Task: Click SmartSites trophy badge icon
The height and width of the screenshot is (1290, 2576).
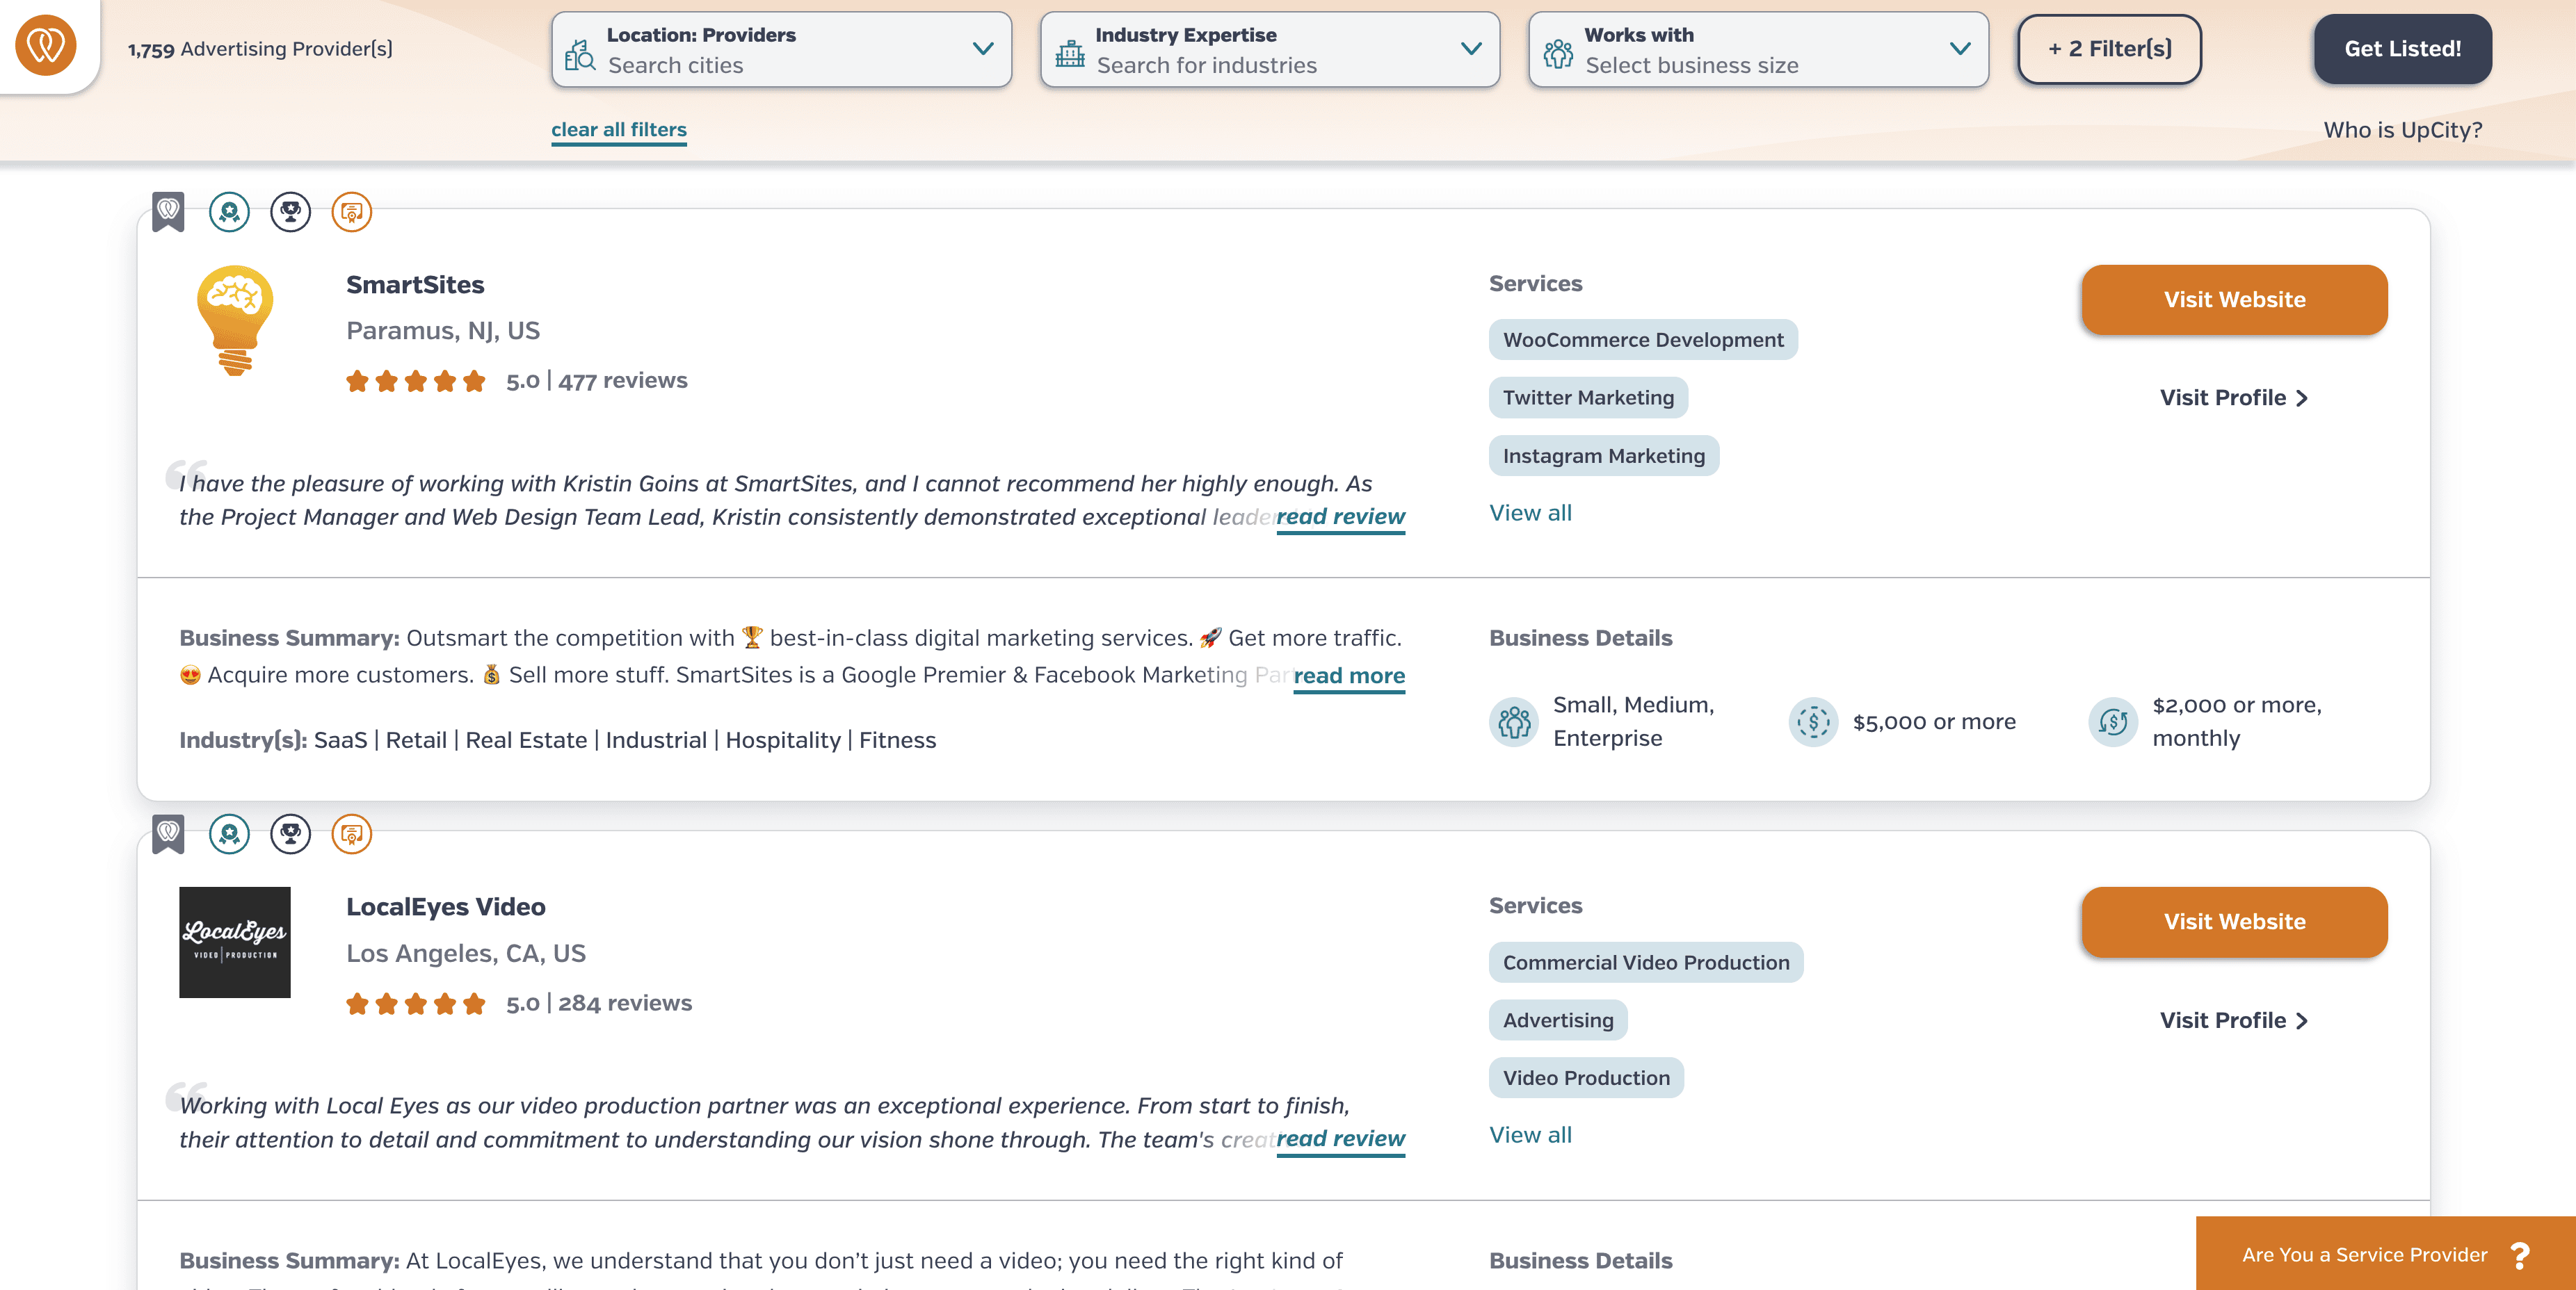Action: pyautogui.click(x=290, y=212)
